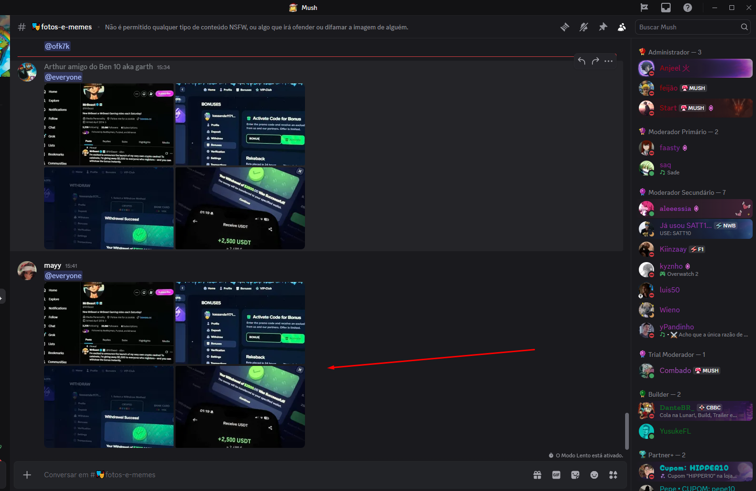Open member Wieno in member list
This screenshot has height=491, width=756.
coord(695,310)
